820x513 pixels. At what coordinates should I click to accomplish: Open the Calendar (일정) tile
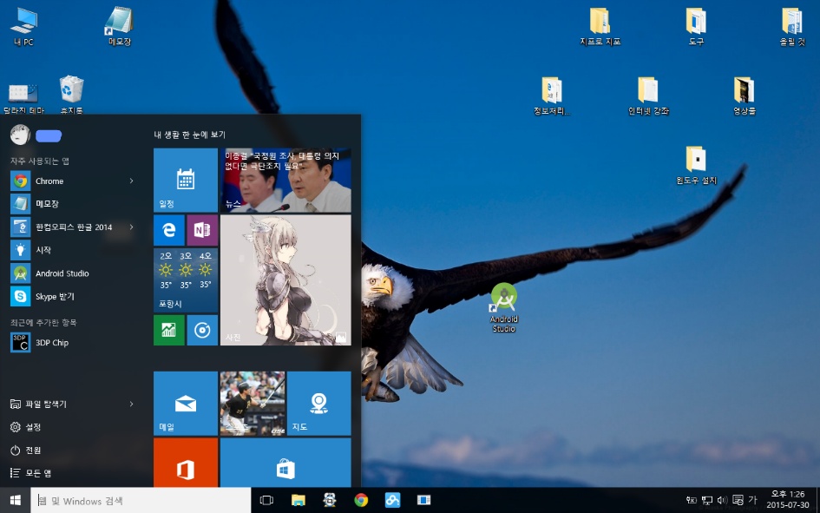(x=185, y=180)
